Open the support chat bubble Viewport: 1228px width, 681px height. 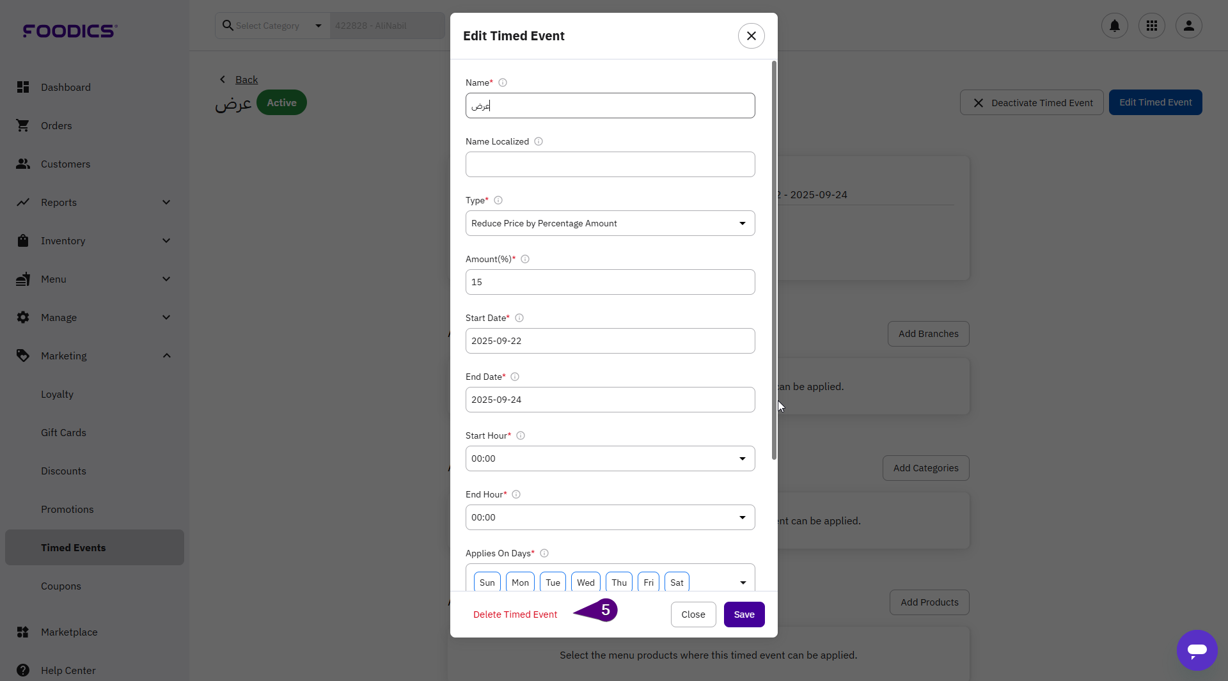[x=1197, y=650]
